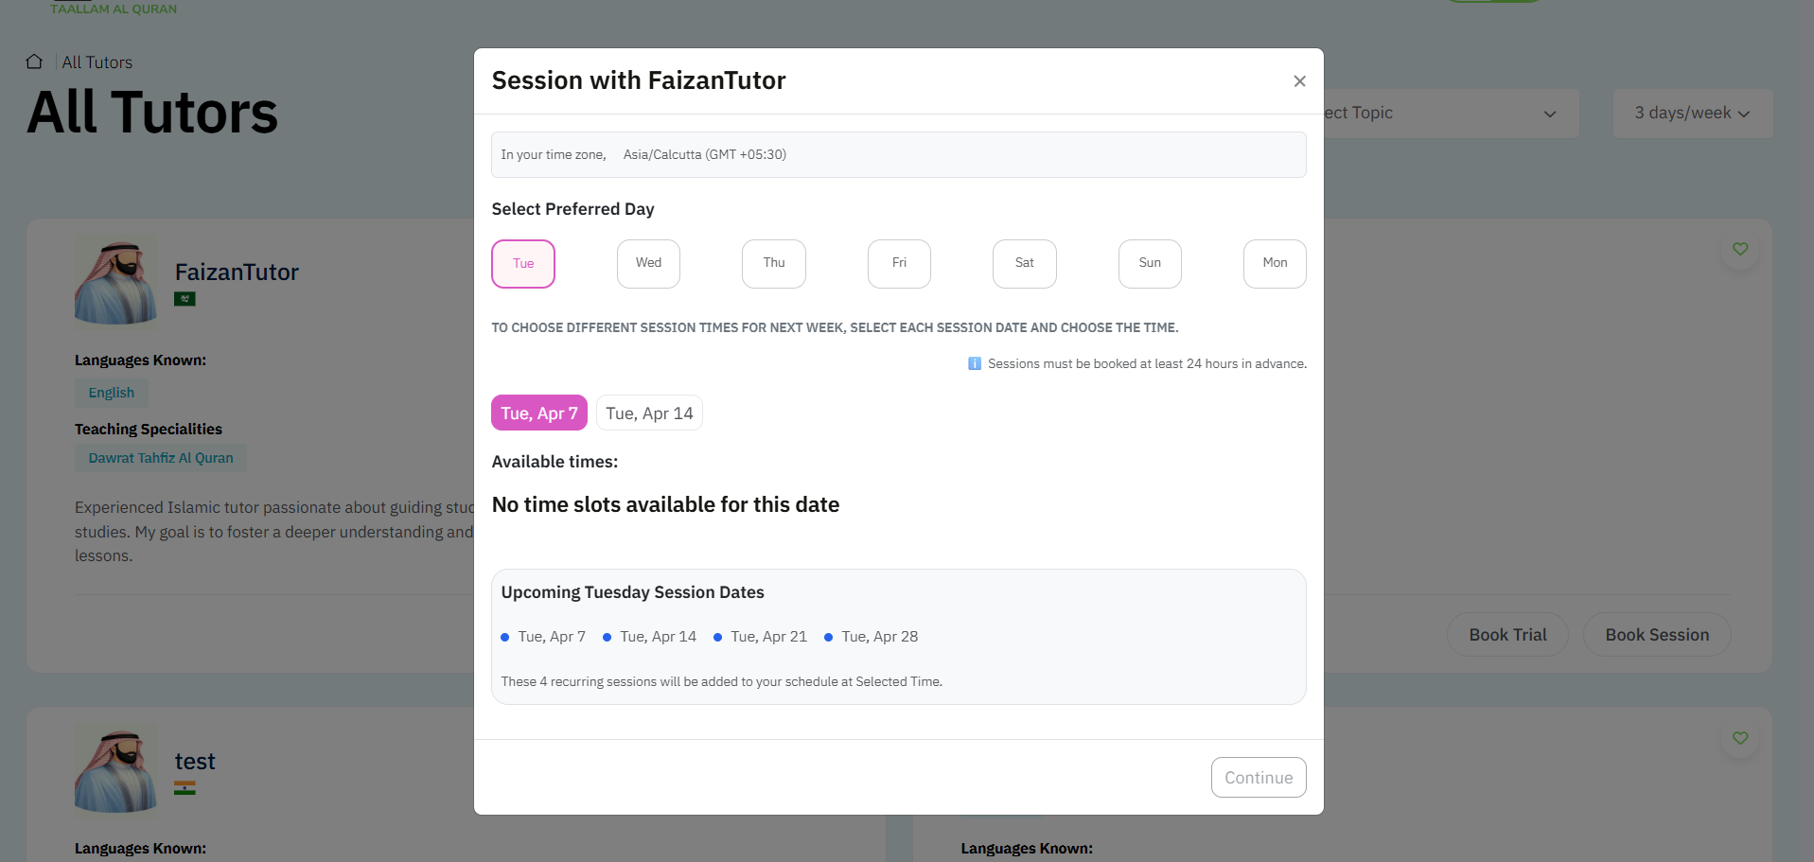
Task: Close the Session with FaizanTutor dialog
Action: click(x=1299, y=81)
